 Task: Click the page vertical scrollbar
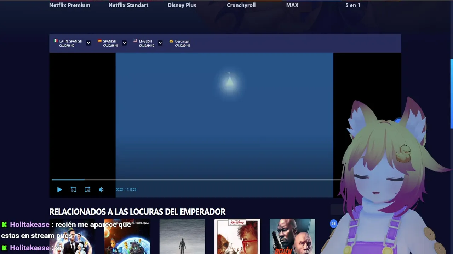[452, 93]
